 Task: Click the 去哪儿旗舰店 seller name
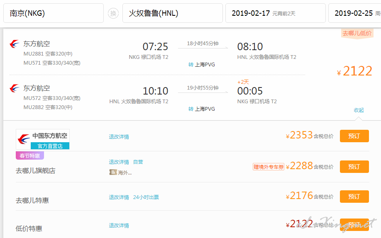(35, 171)
